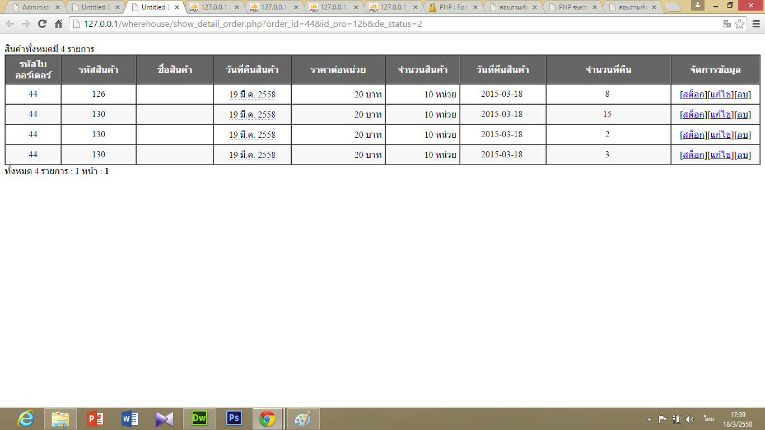The height and width of the screenshot is (430, 765).
Task: Launch Internet Explorer from the taskbar
Action: [x=26, y=419]
